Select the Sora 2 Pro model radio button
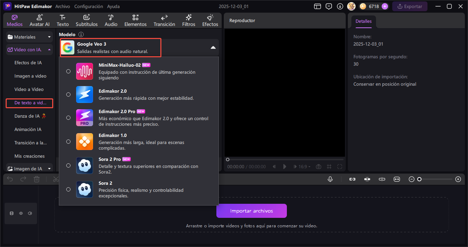This screenshot has height=247, width=468. pos(68,165)
